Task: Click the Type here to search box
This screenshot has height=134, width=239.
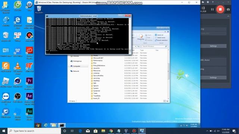Action: click(34, 131)
